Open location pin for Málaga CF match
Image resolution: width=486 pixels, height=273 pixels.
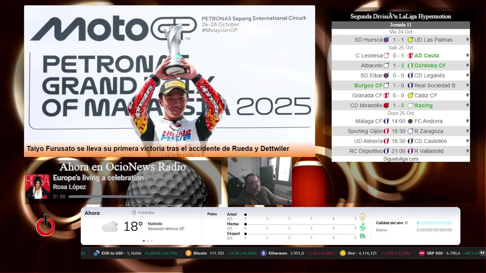467,121
